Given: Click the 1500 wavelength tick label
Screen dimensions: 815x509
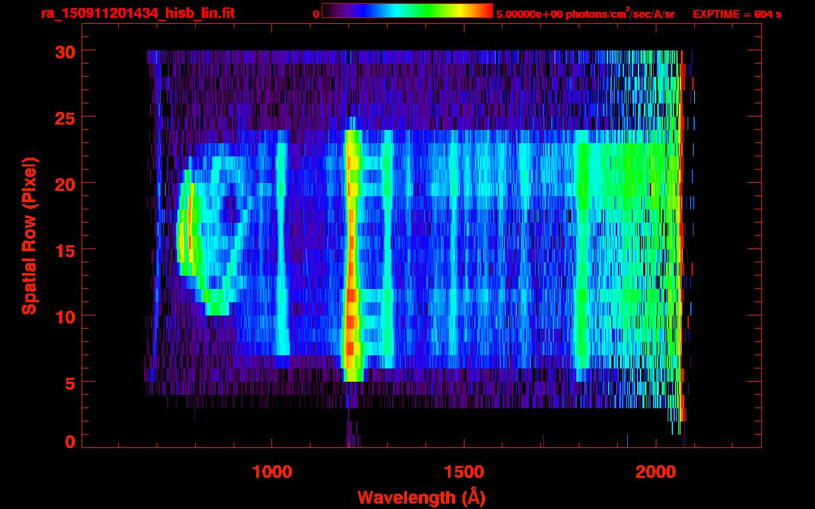Looking at the screenshot, I should tap(464, 472).
